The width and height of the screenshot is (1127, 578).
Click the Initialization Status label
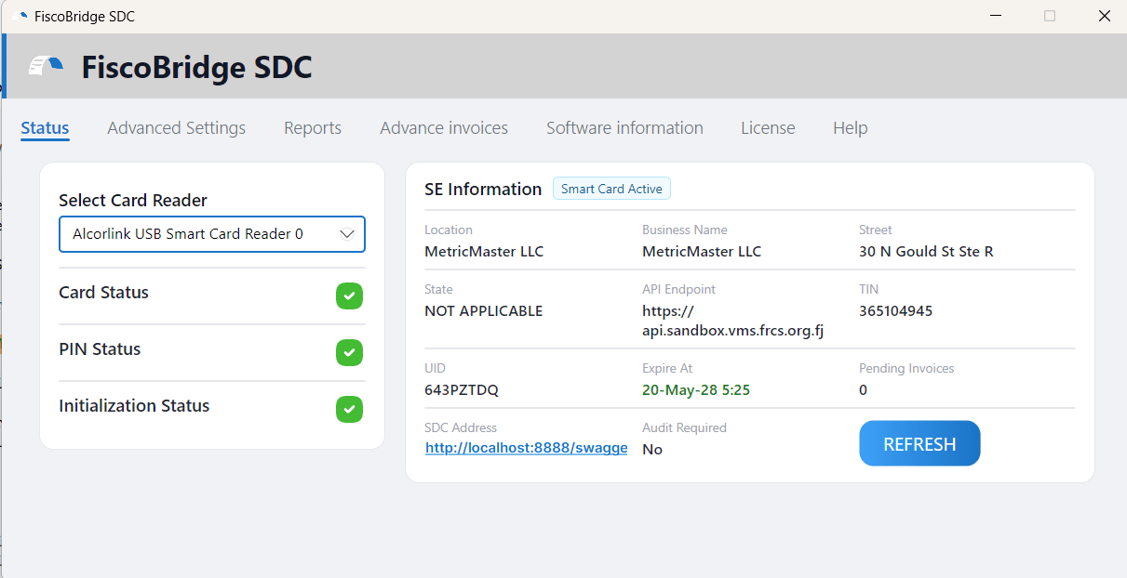tap(134, 406)
